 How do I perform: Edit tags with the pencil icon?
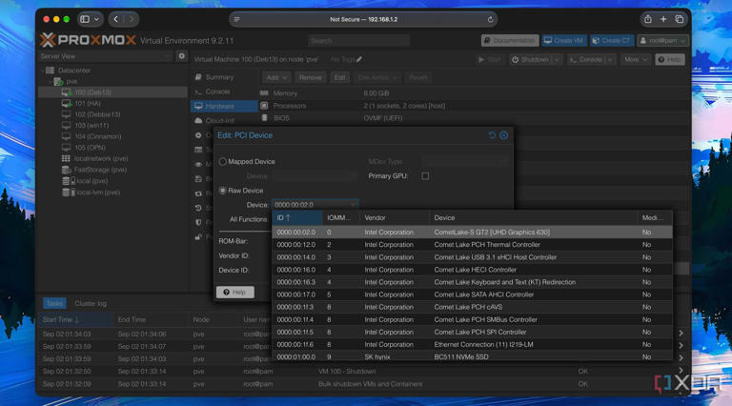tap(359, 59)
